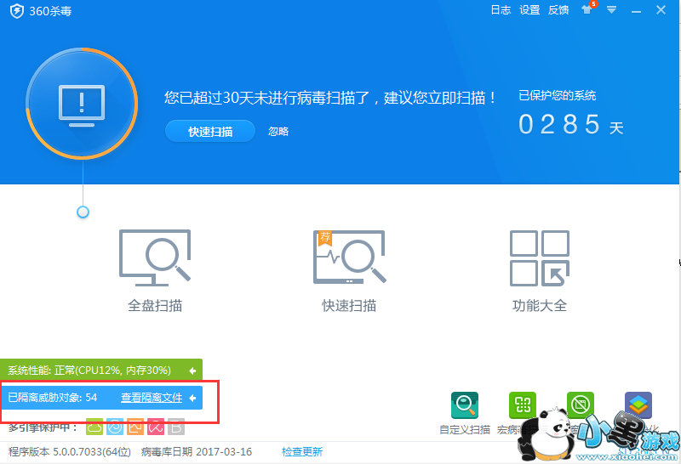Launch 全盘扫描 full scan icon
Screen dimensions: 681x464
click(x=155, y=258)
